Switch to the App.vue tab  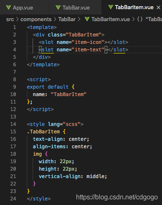[20, 7]
